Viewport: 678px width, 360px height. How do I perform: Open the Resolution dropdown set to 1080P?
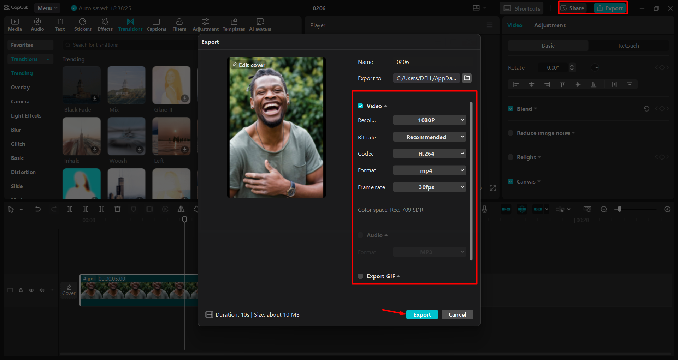tap(429, 120)
